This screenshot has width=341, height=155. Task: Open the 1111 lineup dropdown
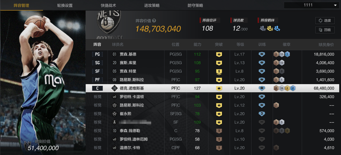click(311, 5)
